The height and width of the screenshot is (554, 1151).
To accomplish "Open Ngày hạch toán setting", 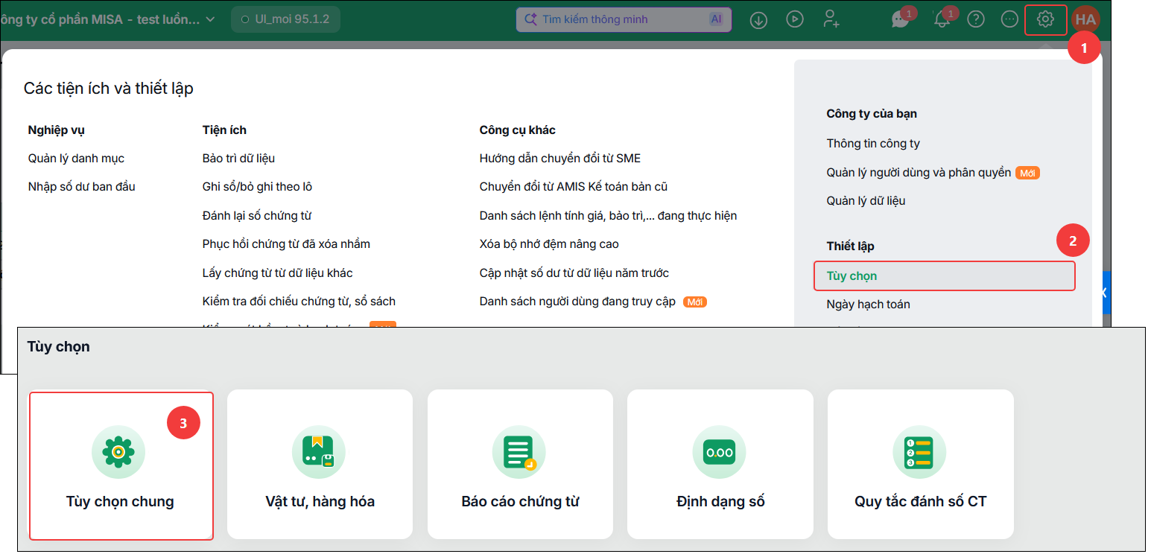I will click(x=868, y=304).
